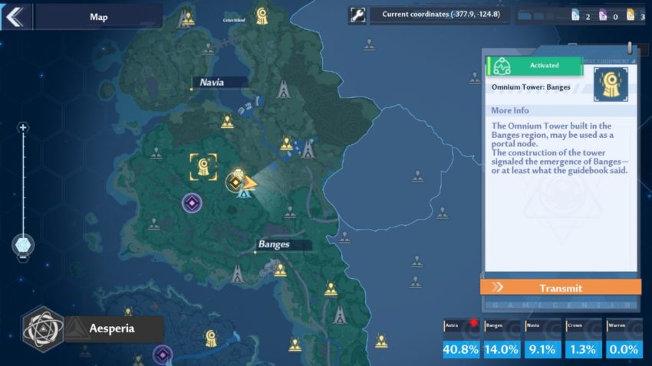This screenshot has height=366, width=652.
Task: Open the Crown 1.3% exploration progress
Action: coord(583,338)
